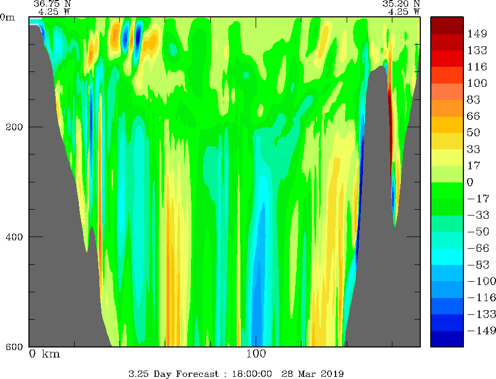Click the colorbar label -100

click(x=481, y=281)
